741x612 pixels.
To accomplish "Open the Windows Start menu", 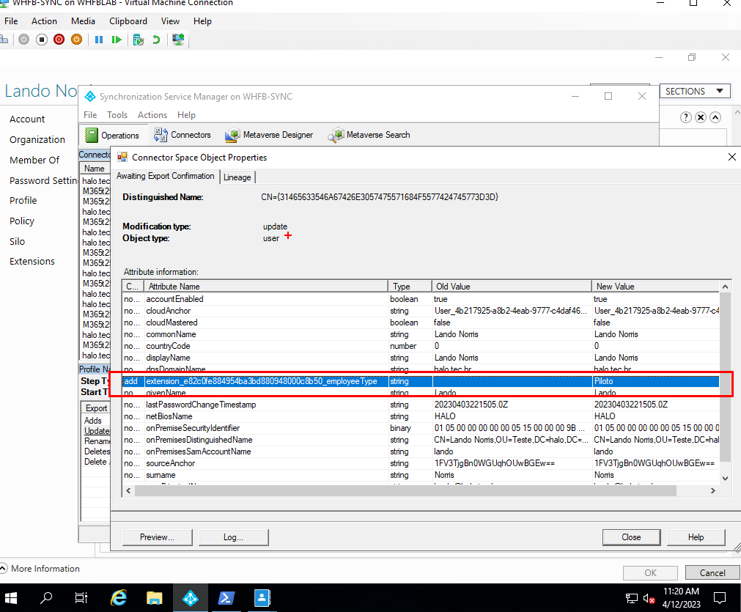I will pyautogui.click(x=11, y=598).
